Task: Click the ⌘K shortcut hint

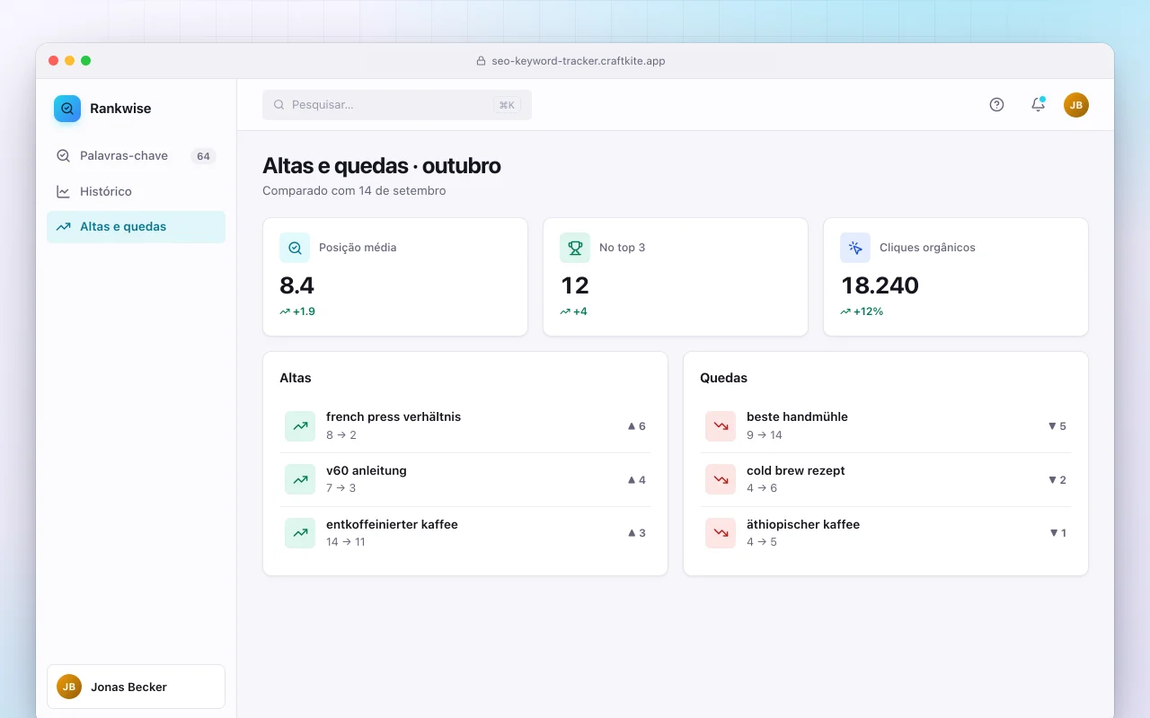Action: click(x=507, y=105)
